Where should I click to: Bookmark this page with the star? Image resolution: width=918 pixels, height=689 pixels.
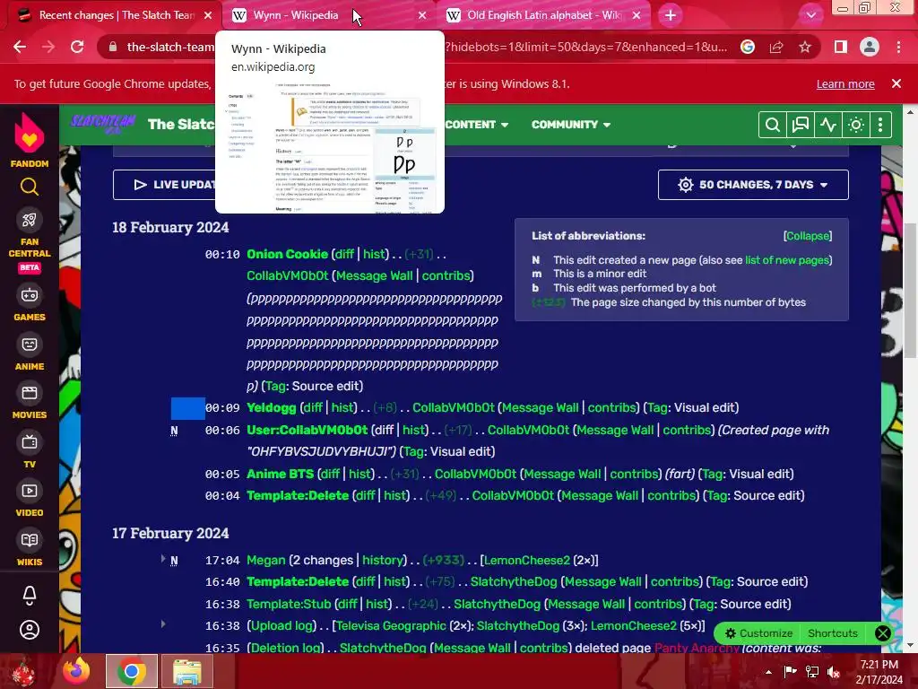pyautogui.click(x=805, y=47)
